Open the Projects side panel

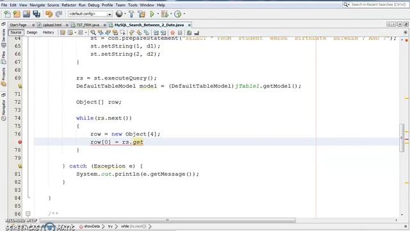[3, 77]
